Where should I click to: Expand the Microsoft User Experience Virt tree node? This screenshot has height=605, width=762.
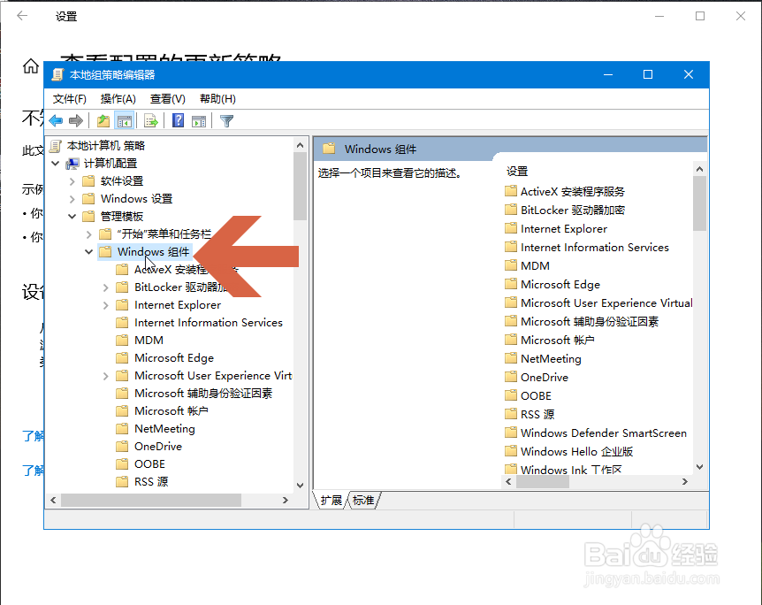(105, 376)
